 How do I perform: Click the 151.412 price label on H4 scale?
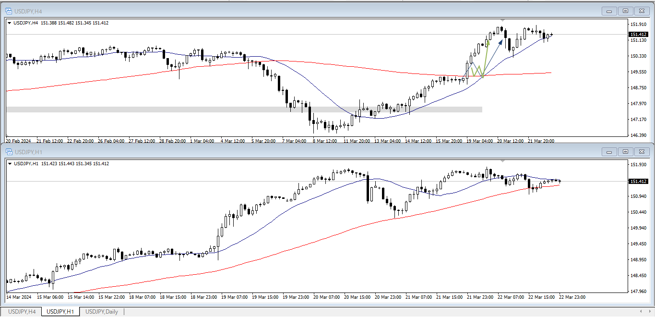coord(638,35)
